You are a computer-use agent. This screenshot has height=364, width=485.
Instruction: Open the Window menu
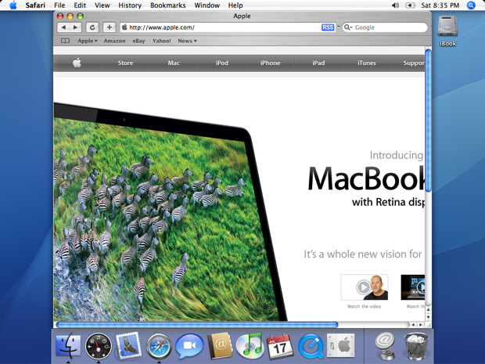[207, 5]
